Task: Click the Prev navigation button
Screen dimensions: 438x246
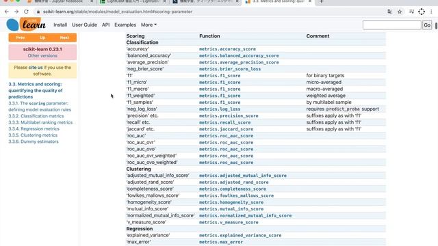Action: (21, 38)
